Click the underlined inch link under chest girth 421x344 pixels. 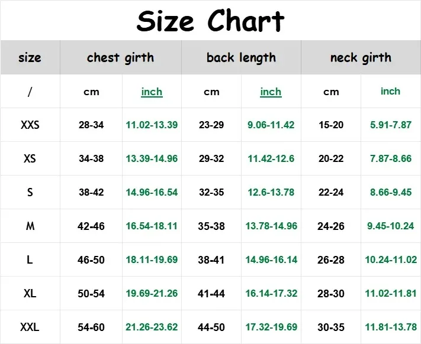click(x=152, y=92)
